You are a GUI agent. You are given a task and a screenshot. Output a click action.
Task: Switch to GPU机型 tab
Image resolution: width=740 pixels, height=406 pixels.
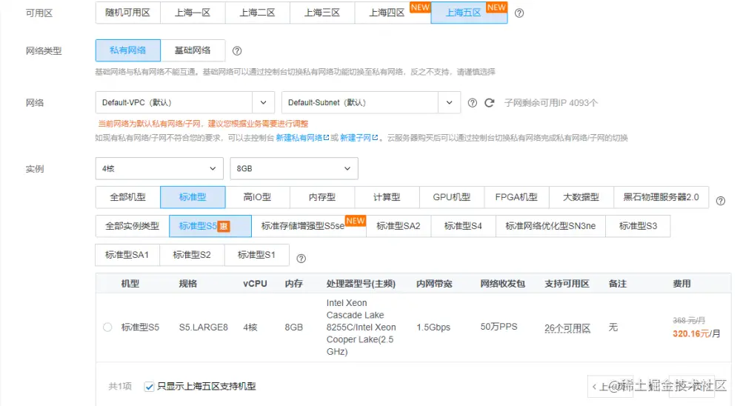452,197
